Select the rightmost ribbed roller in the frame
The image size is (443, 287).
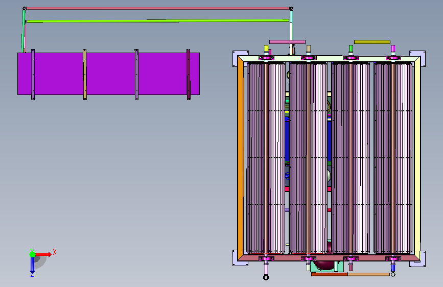pos(393,158)
